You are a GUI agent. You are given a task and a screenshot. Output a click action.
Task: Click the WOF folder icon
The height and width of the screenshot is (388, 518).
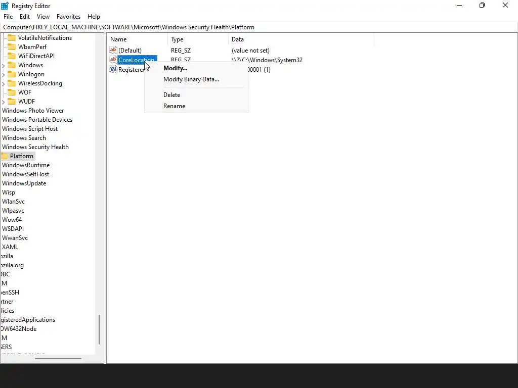pos(12,92)
